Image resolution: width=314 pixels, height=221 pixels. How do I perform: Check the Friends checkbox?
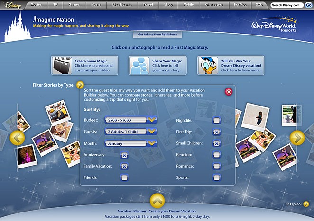(124, 177)
